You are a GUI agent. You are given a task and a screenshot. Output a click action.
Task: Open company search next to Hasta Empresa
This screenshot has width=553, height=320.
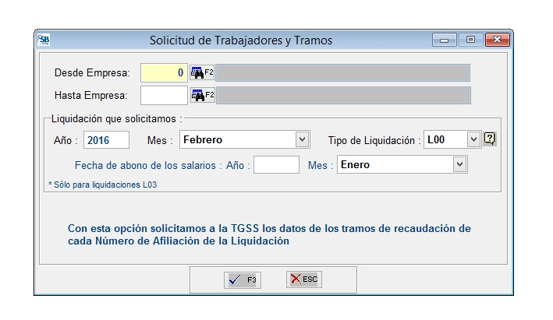[x=203, y=95]
